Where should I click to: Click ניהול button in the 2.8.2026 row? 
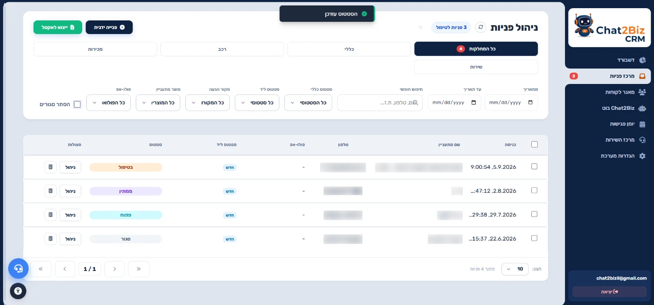point(70,191)
